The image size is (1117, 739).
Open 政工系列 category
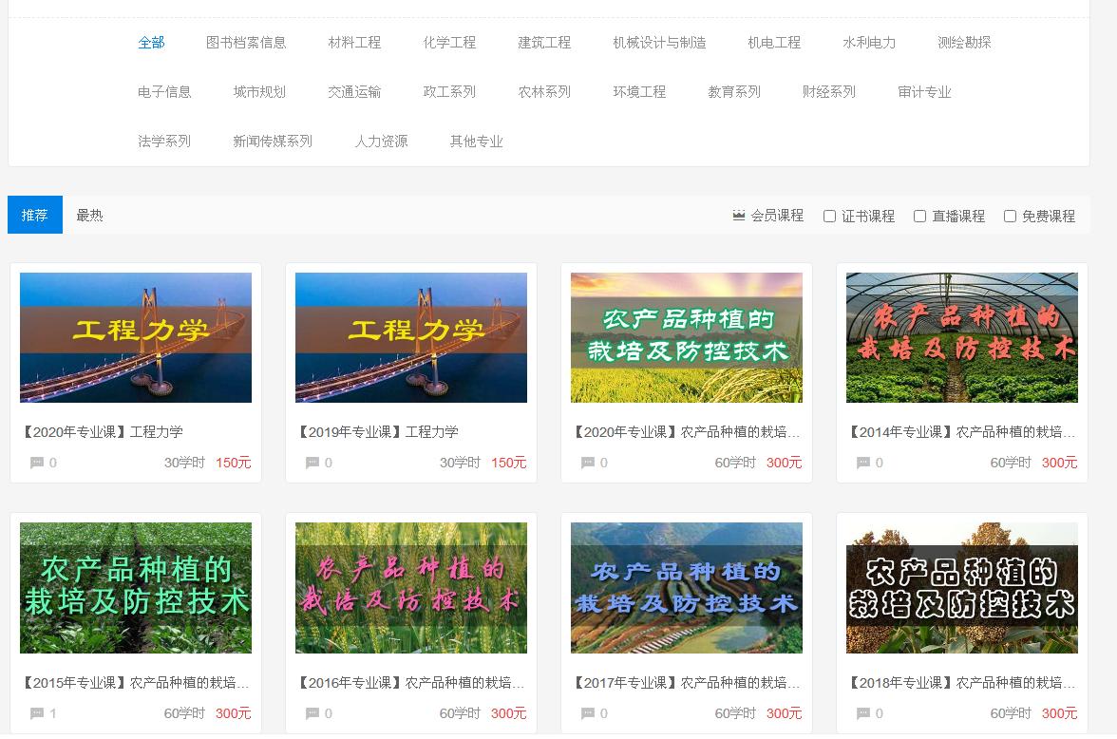click(x=449, y=92)
